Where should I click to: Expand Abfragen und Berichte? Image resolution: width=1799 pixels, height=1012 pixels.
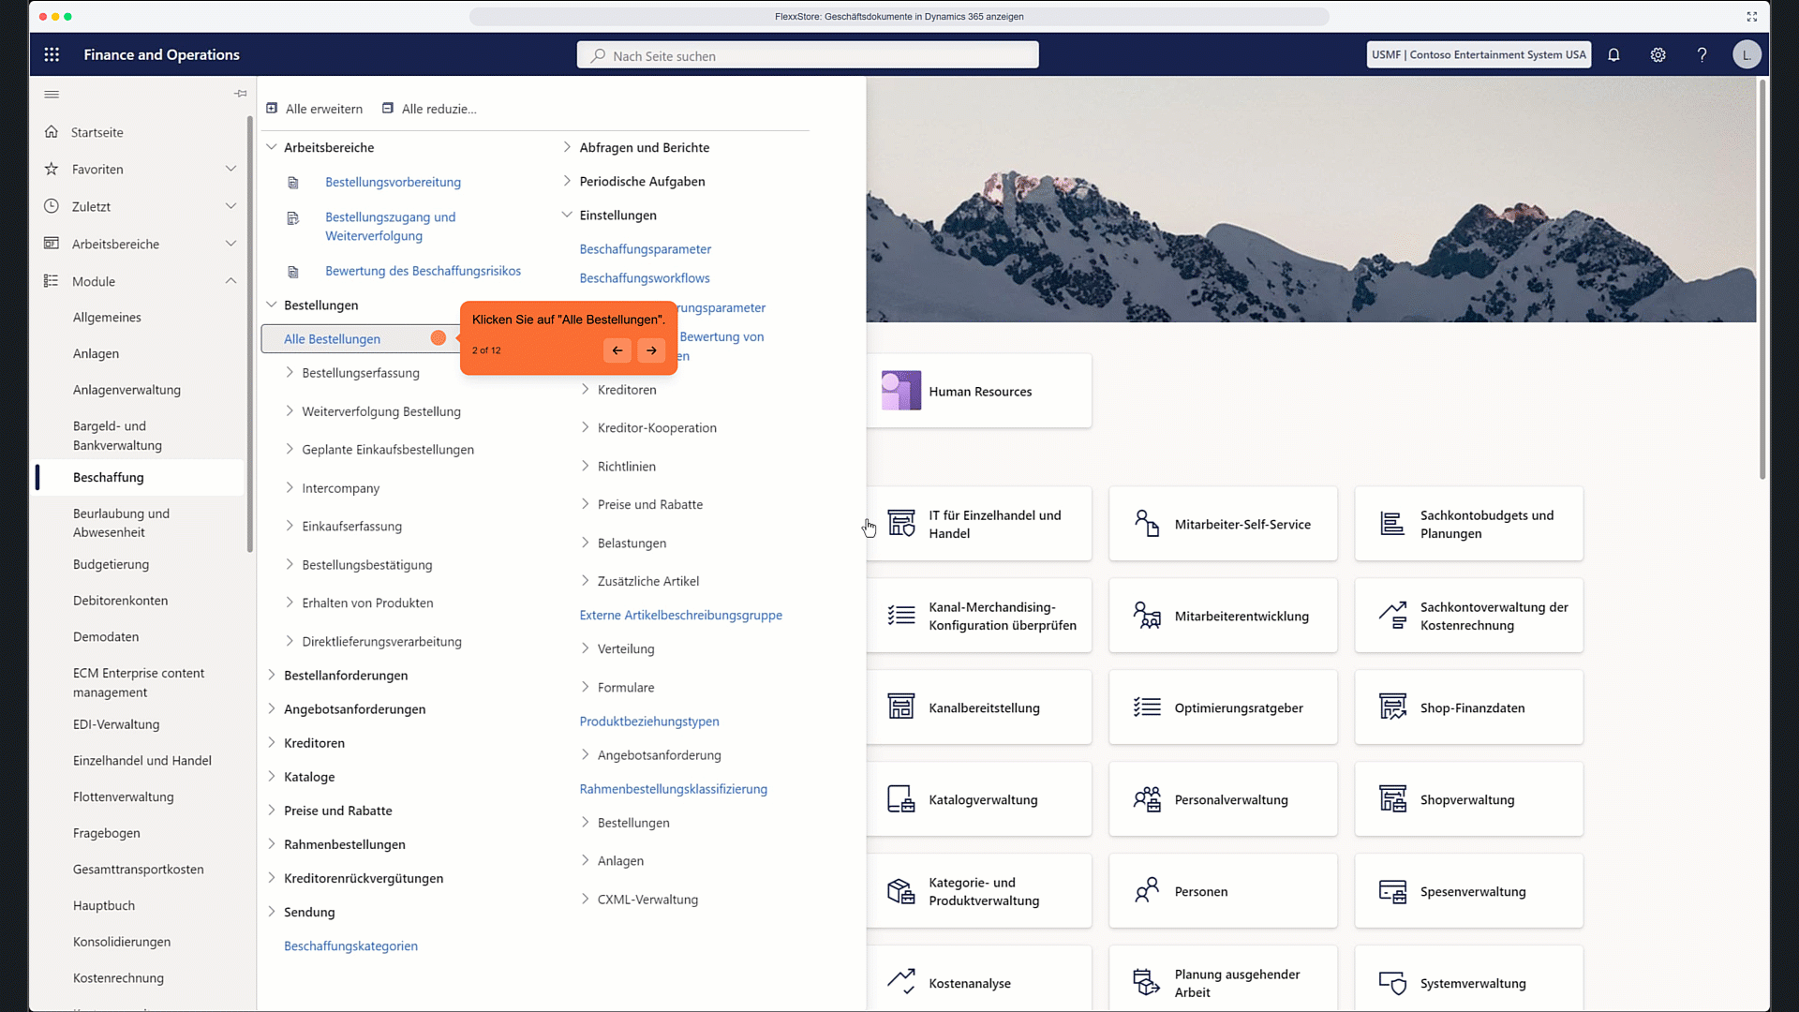point(567,147)
